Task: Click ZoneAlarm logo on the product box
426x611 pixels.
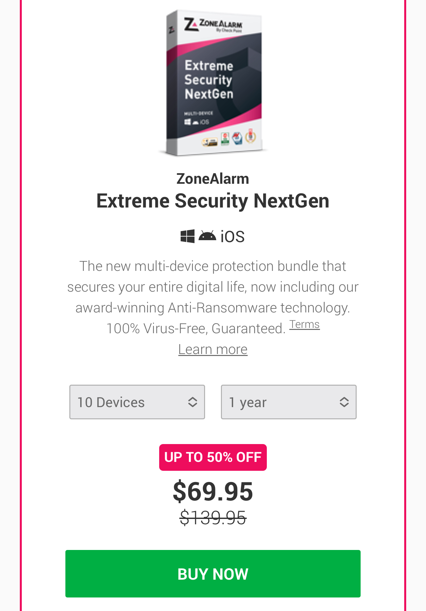Action: pos(213,25)
